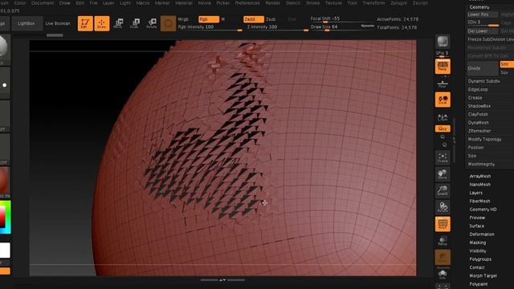
Task: Open the Transform menu
Action: (373, 3)
